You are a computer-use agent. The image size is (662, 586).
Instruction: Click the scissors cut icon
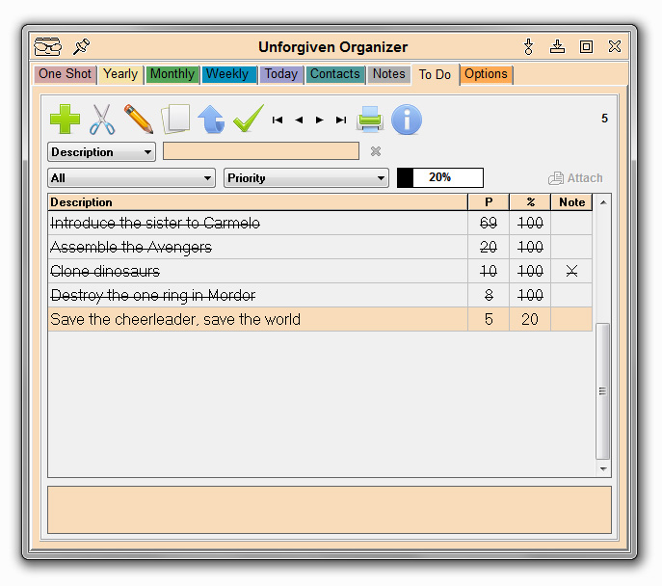(102, 120)
